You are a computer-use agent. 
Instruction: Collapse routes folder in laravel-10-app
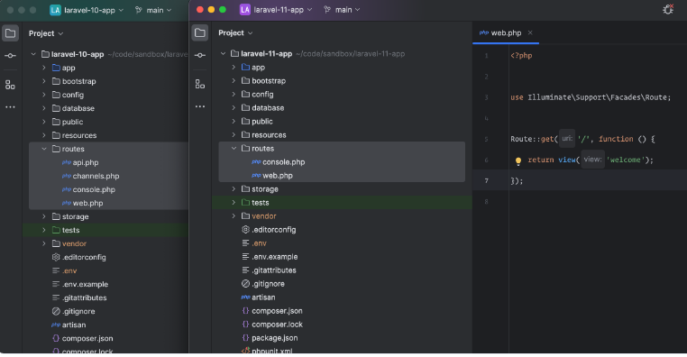[x=44, y=149]
